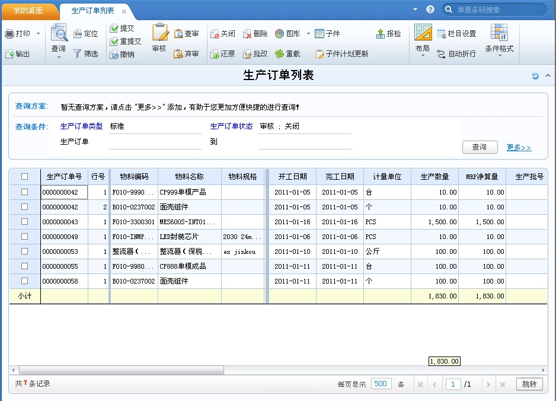The width and height of the screenshot is (556, 401).
Task: Click the 批改 batch edit icon
Action: pyautogui.click(x=247, y=54)
